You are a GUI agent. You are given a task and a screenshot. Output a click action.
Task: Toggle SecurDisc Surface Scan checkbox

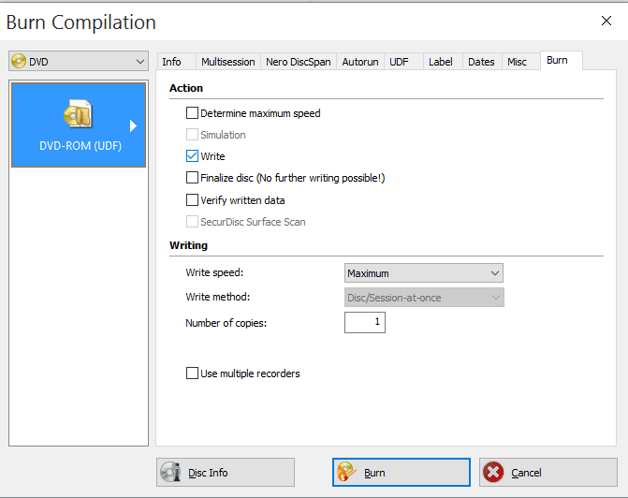[192, 222]
